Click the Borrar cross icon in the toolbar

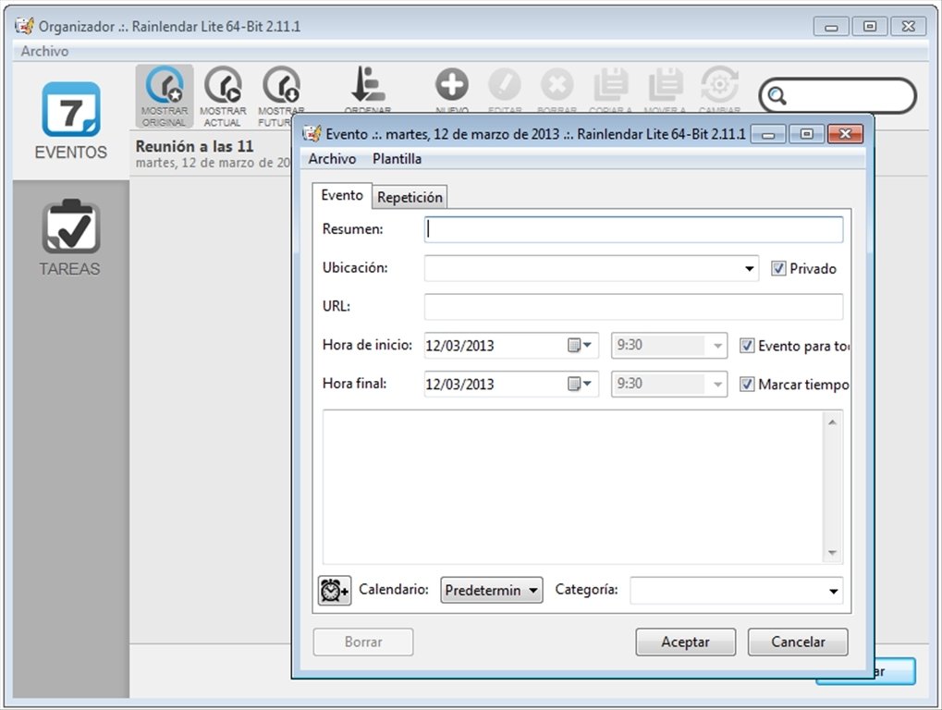[x=557, y=85]
